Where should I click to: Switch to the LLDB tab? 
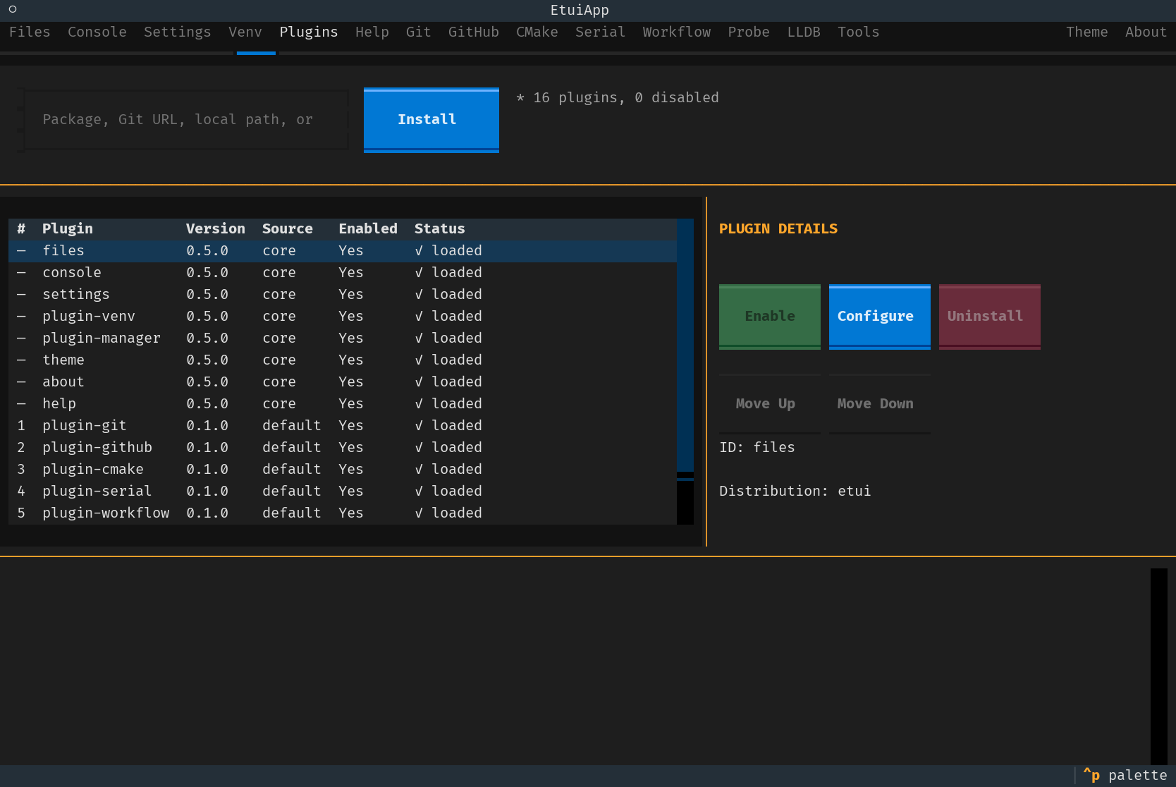coord(804,32)
